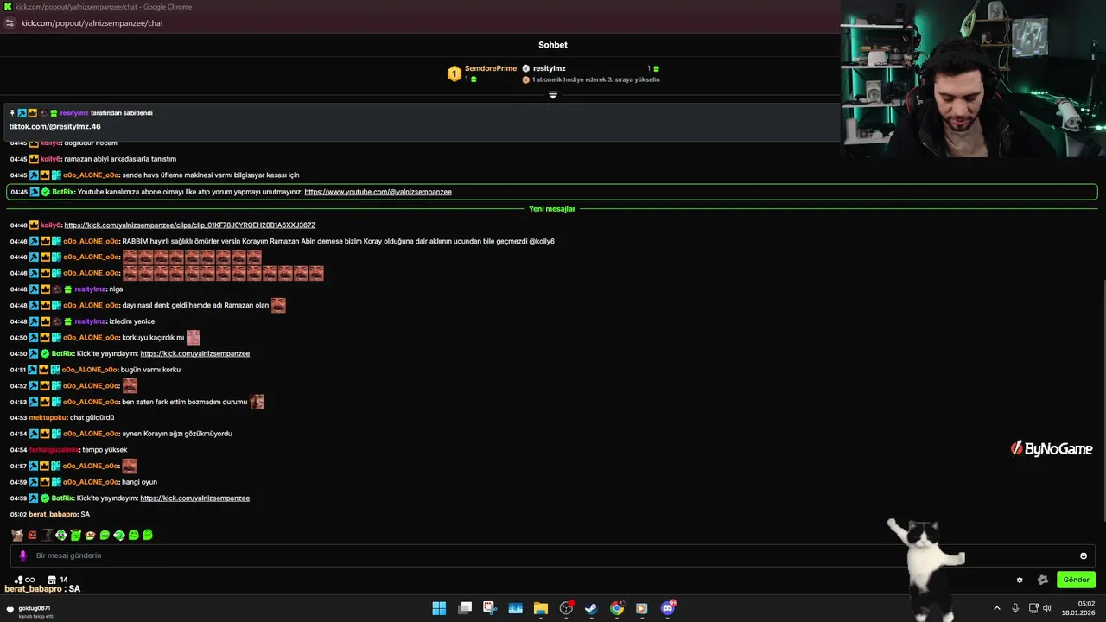Open the YouTube @yalnizsempanzee link
The image size is (1106, 622).
click(x=378, y=192)
